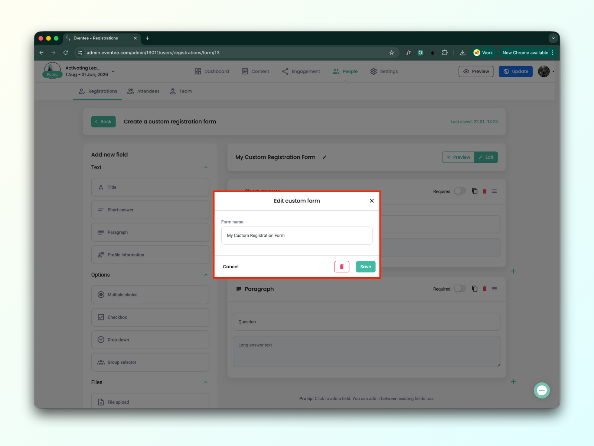
Task: Open the Grammarly extension icon
Action: click(x=420, y=53)
